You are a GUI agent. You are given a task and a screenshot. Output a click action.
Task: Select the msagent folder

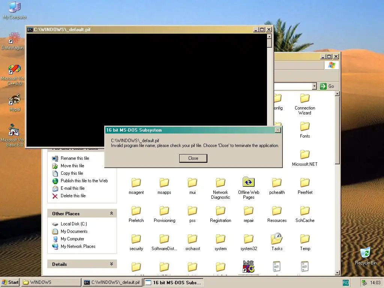[x=136, y=186]
